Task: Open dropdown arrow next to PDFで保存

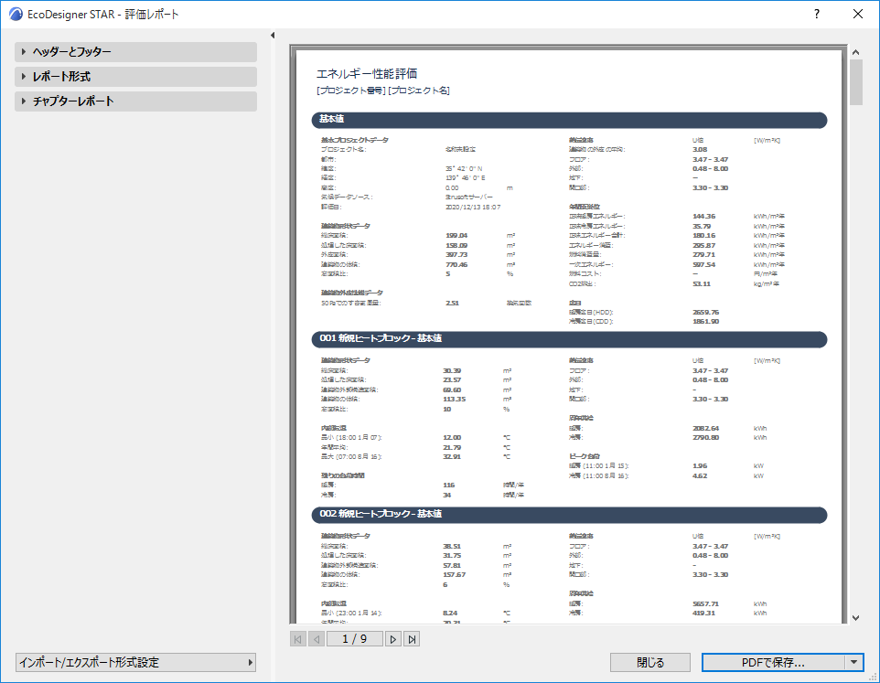Action: 853,662
